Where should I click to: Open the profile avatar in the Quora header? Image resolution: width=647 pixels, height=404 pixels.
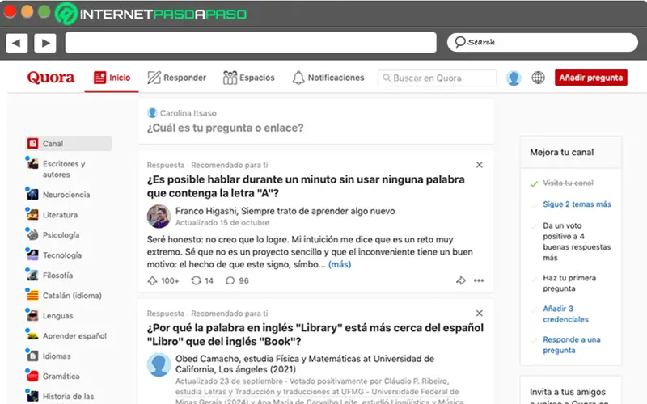click(x=514, y=78)
